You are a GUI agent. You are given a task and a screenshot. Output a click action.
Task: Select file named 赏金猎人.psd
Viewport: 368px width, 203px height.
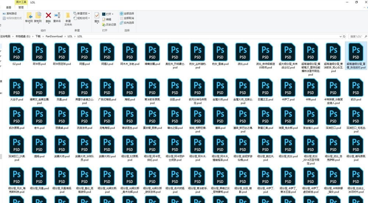pos(311,128)
